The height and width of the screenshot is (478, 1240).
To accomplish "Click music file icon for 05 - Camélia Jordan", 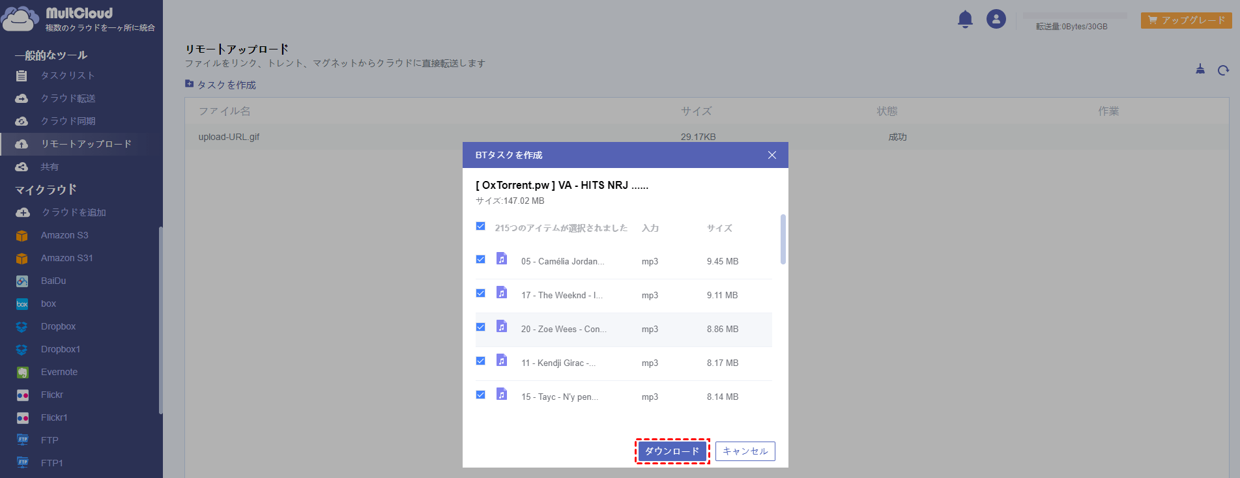I will pyautogui.click(x=502, y=259).
